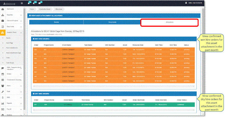Image resolution: width=226 pixels, height=118 pixels.
Task: Click the dry hire Order Status header
Action: (182, 100)
